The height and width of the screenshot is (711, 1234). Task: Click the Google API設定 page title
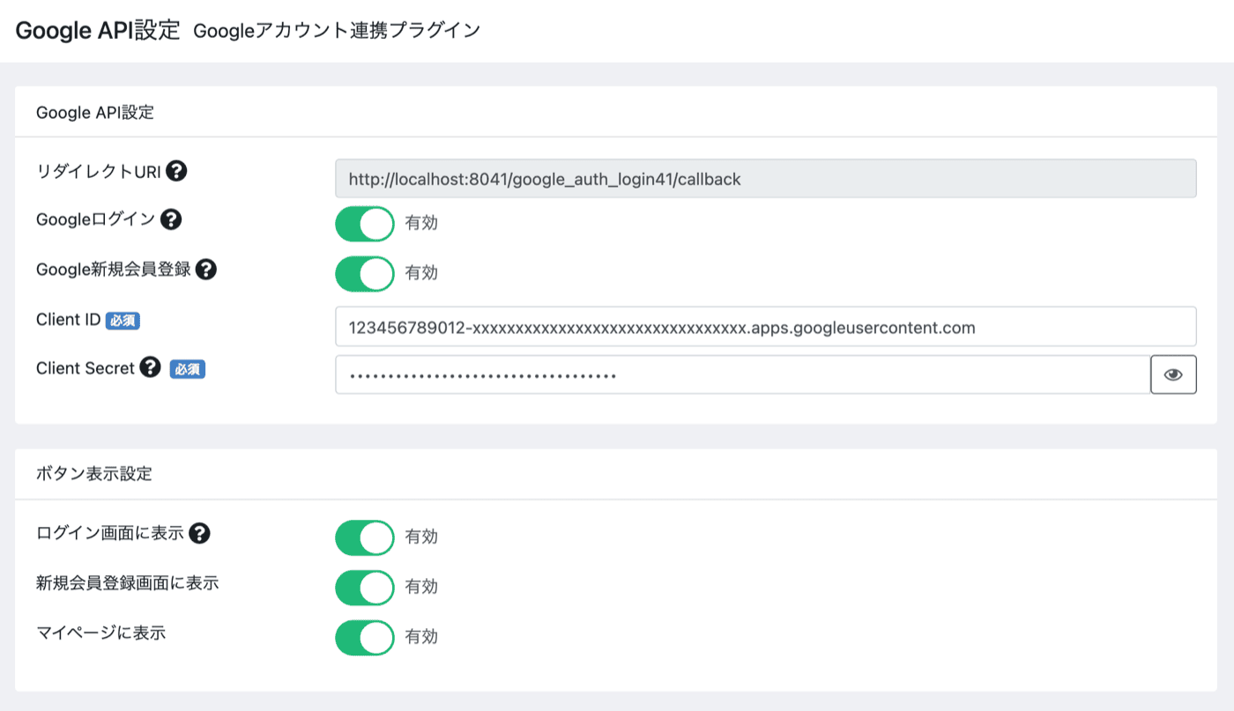(98, 30)
